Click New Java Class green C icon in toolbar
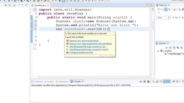Screen dimensions: 184x103 coord(38,1)
